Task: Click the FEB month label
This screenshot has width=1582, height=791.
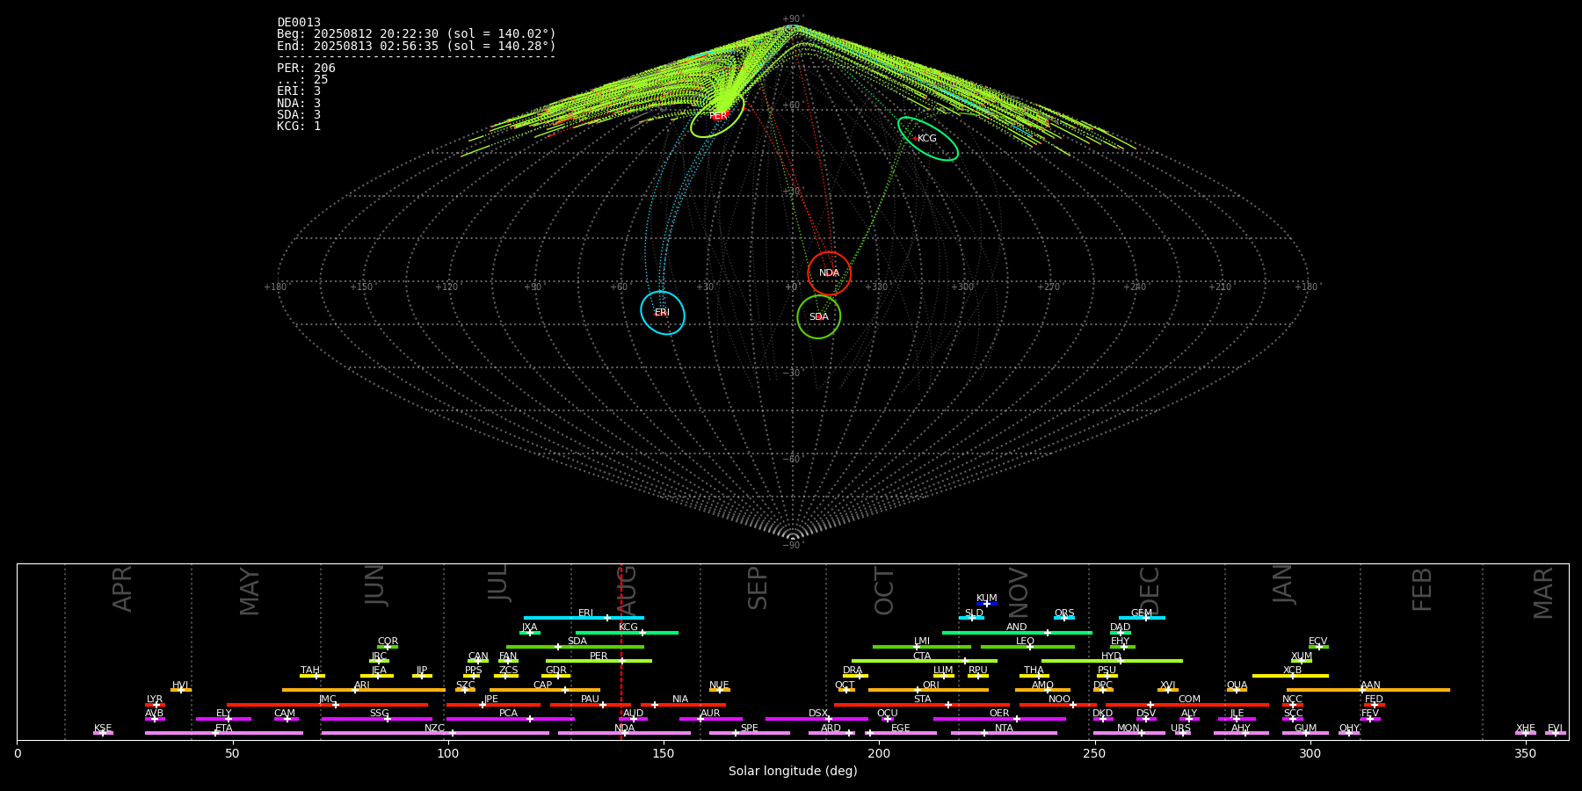Action: (1422, 589)
